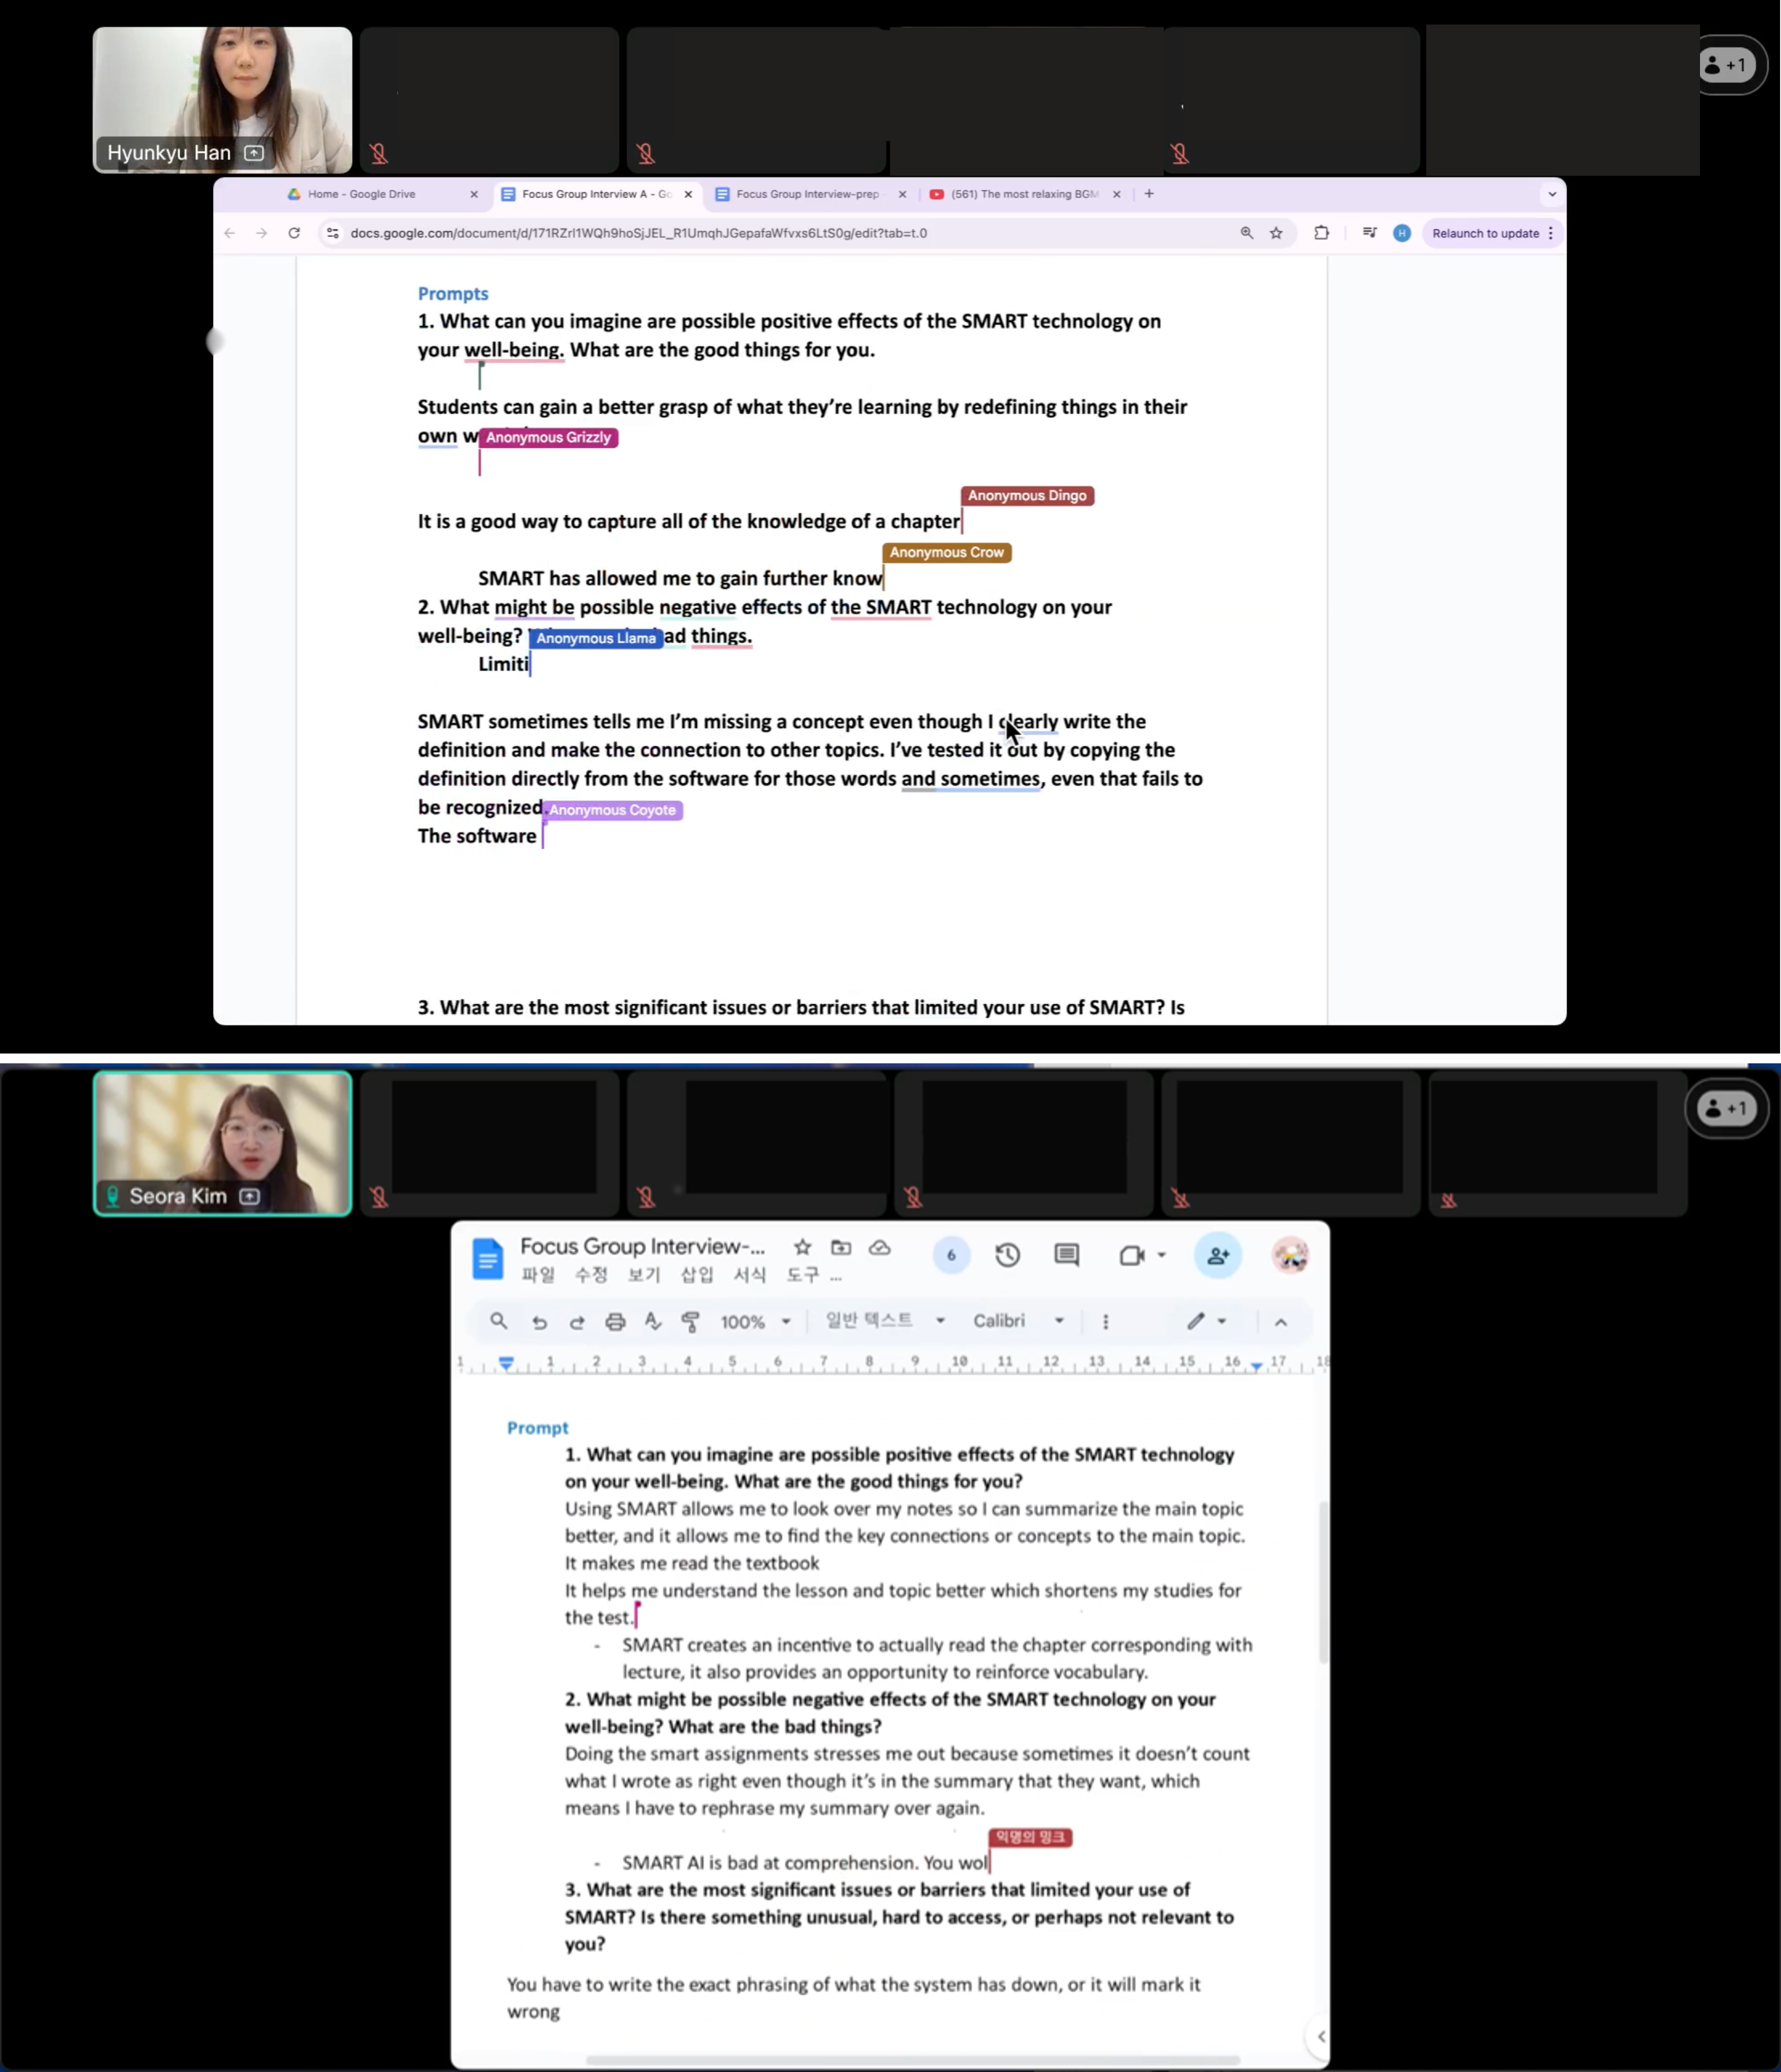
Task: Star the Focus Group Interview document
Action: point(802,1247)
